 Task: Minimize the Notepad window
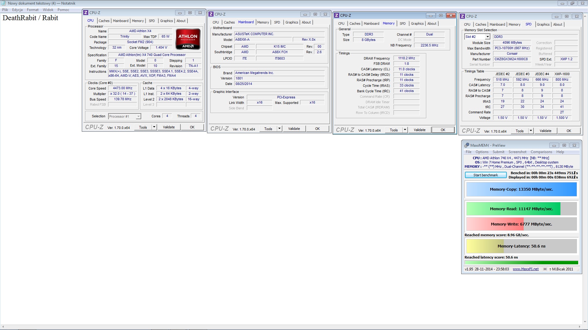562,3
